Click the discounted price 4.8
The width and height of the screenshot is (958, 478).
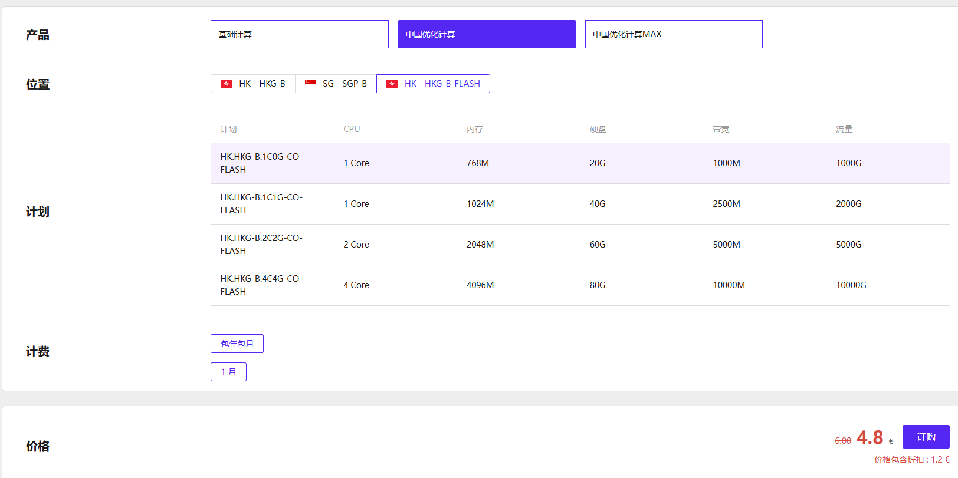click(870, 437)
